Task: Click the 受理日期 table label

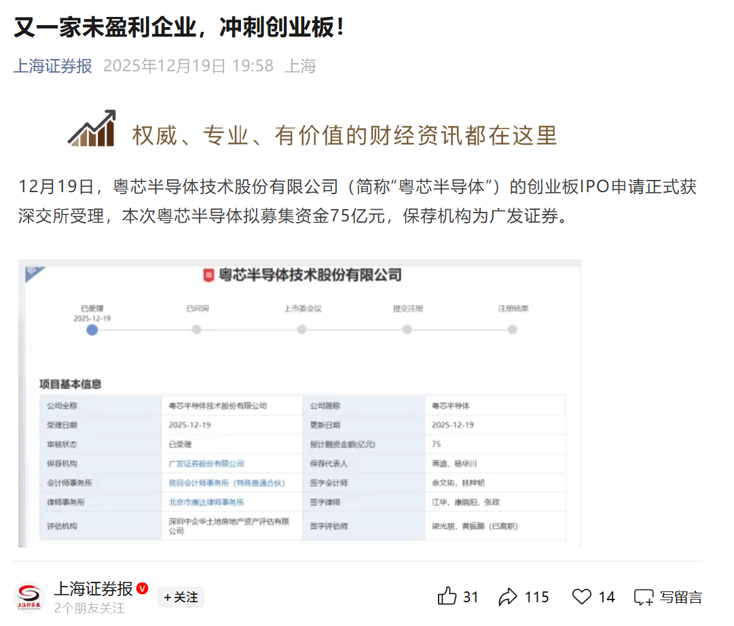Action: pyautogui.click(x=62, y=425)
